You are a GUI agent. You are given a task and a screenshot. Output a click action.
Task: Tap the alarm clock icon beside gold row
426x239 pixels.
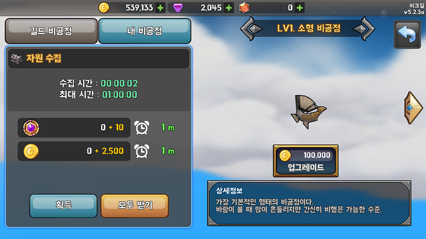click(142, 151)
